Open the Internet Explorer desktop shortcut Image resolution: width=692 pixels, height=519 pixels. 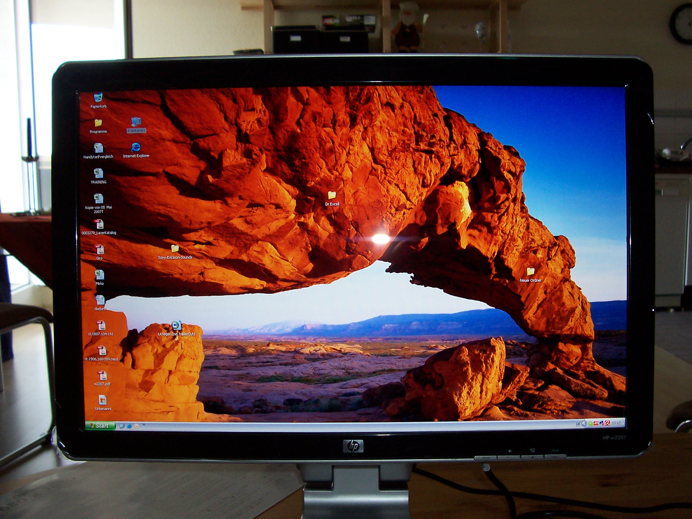point(136,147)
